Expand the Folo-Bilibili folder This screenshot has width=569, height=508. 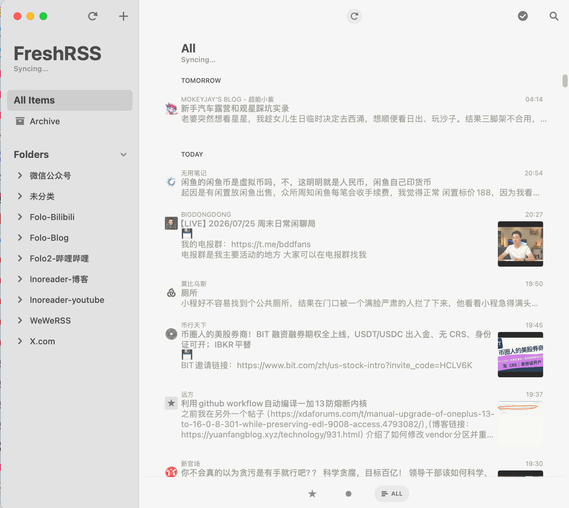(20, 217)
